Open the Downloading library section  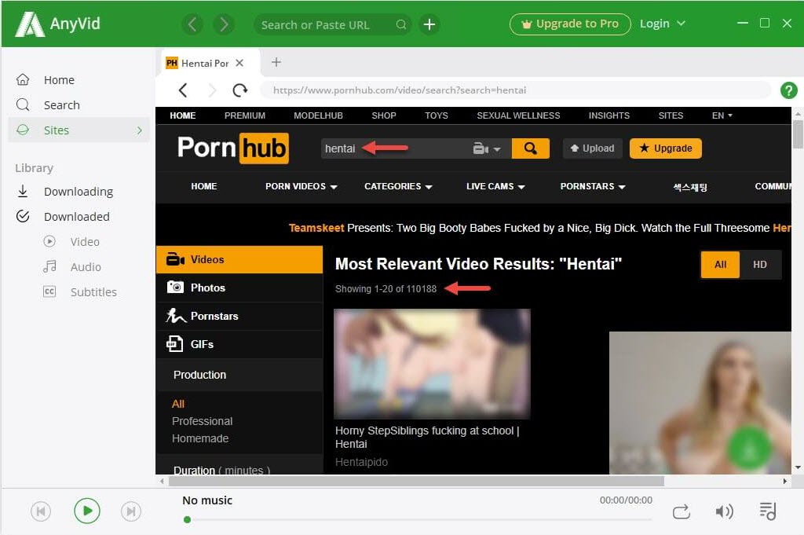point(79,192)
